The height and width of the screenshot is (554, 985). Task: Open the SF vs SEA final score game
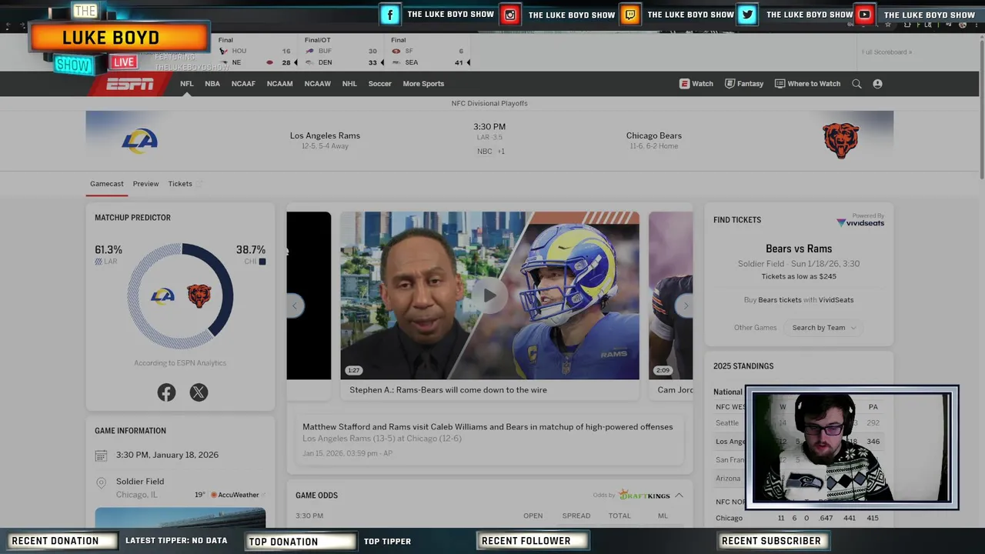429,52
